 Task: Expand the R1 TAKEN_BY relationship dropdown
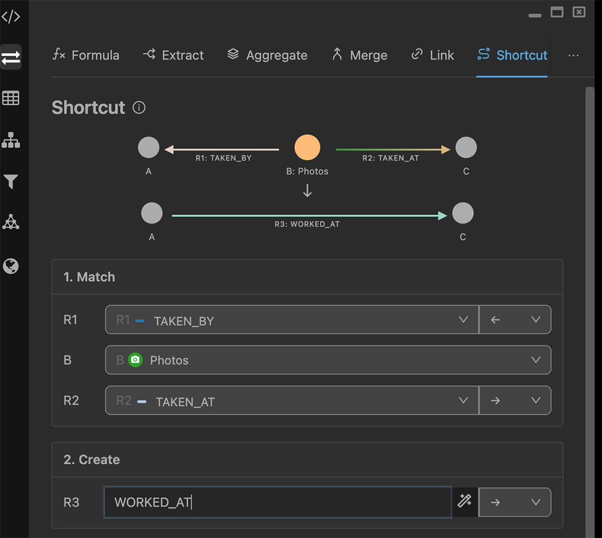463,319
